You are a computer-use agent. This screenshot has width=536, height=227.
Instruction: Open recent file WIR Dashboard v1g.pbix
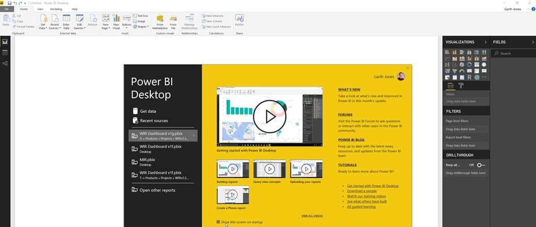[x=163, y=135]
